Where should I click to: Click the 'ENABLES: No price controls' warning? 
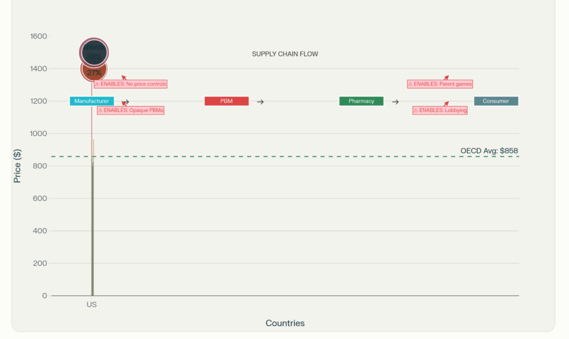[131, 84]
